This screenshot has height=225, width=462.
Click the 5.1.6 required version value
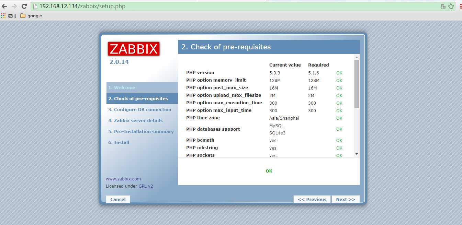314,73
